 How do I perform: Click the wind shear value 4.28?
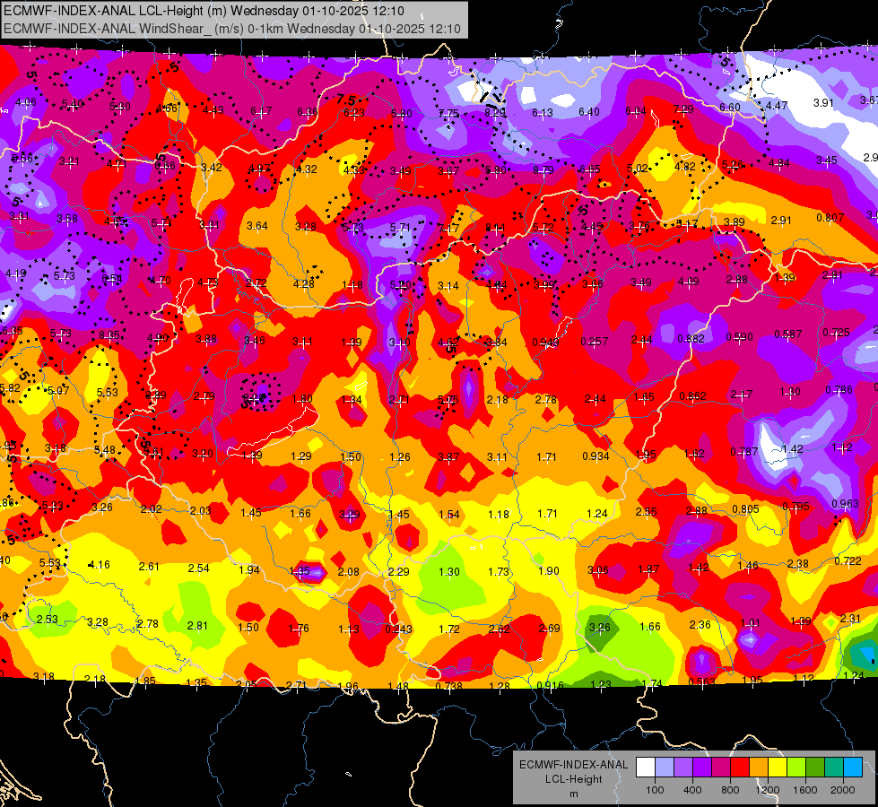click(303, 284)
